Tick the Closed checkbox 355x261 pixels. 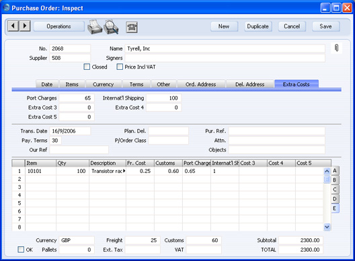[x=87, y=67]
